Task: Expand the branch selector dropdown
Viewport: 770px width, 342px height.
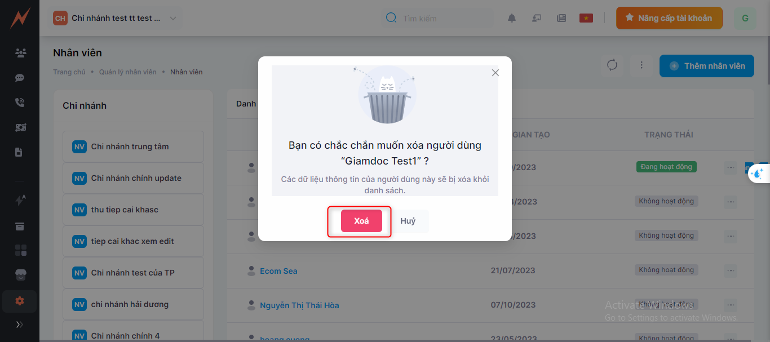Action: 173,18
